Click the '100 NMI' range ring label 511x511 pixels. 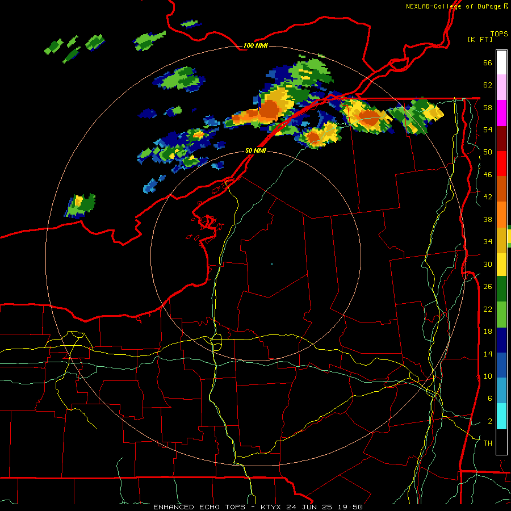point(256,45)
